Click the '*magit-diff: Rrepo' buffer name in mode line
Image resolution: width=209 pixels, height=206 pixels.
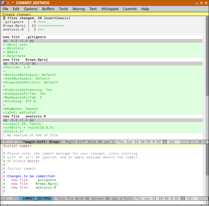[x=41, y=142]
